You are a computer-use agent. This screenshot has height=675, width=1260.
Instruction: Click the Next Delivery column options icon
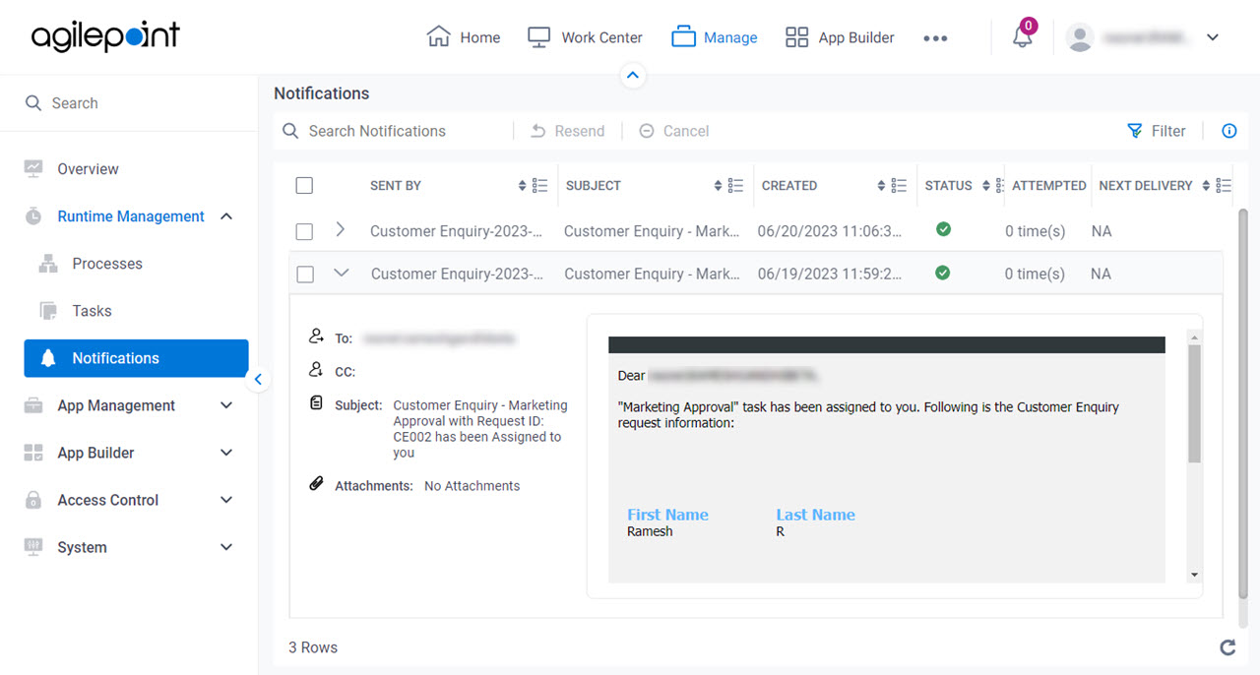click(1224, 185)
